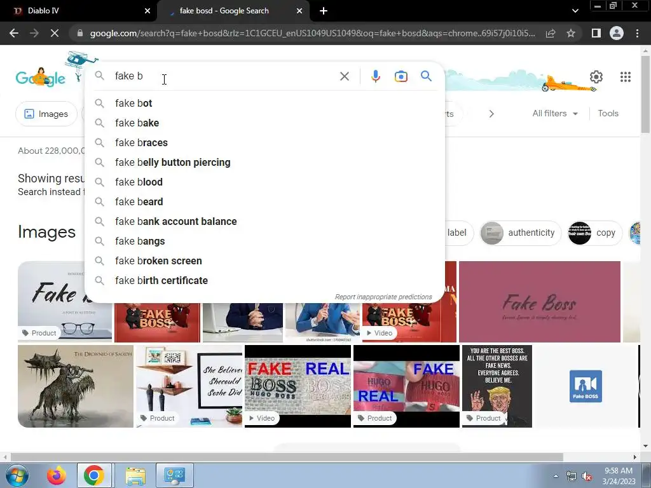Open the red Fake Boss video thumbnail
Screen dimensions: 651x488
(409, 322)
